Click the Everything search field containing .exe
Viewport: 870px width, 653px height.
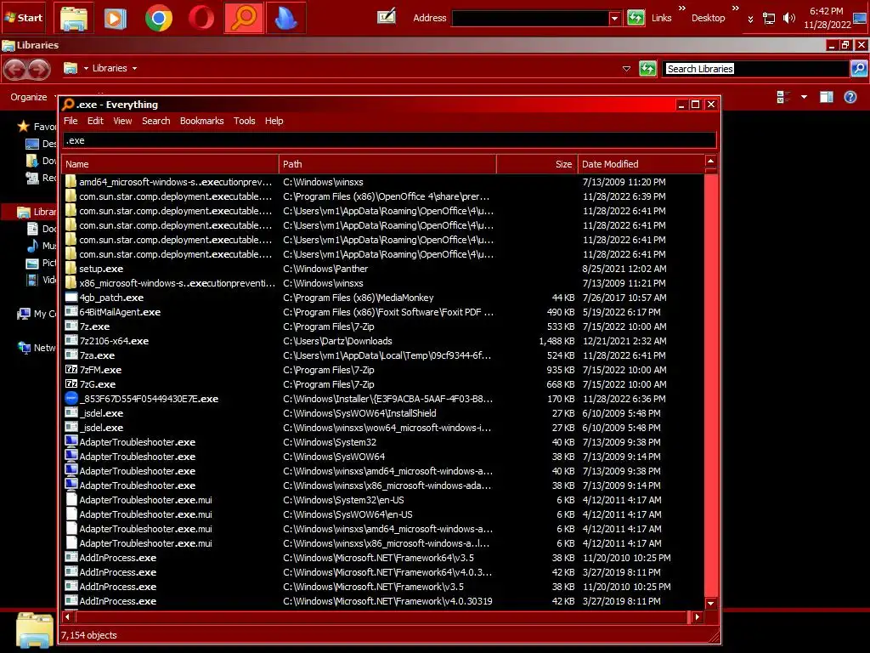[389, 140]
